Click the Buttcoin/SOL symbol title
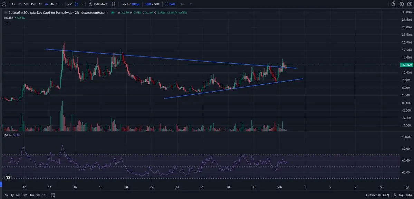 click(58, 12)
